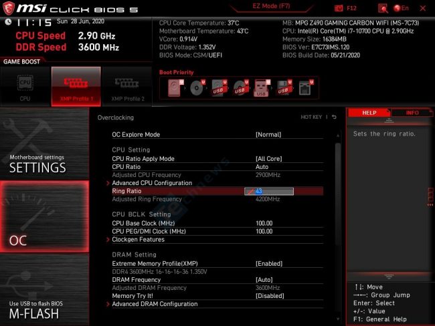Open the BIOS search magnifier icon

click(x=383, y=8)
